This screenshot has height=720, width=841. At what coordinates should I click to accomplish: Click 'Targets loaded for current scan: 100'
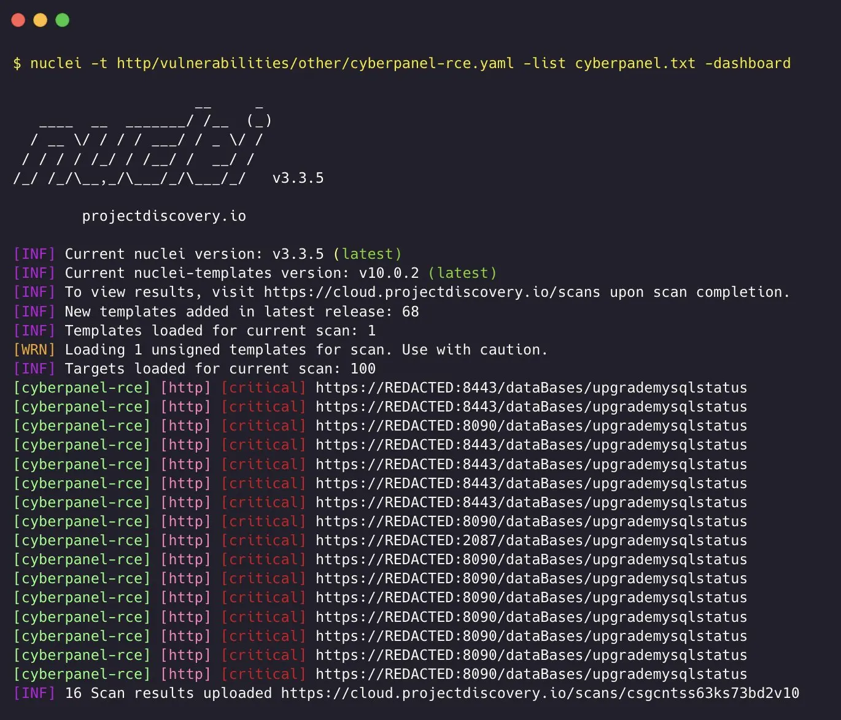click(220, 369)
